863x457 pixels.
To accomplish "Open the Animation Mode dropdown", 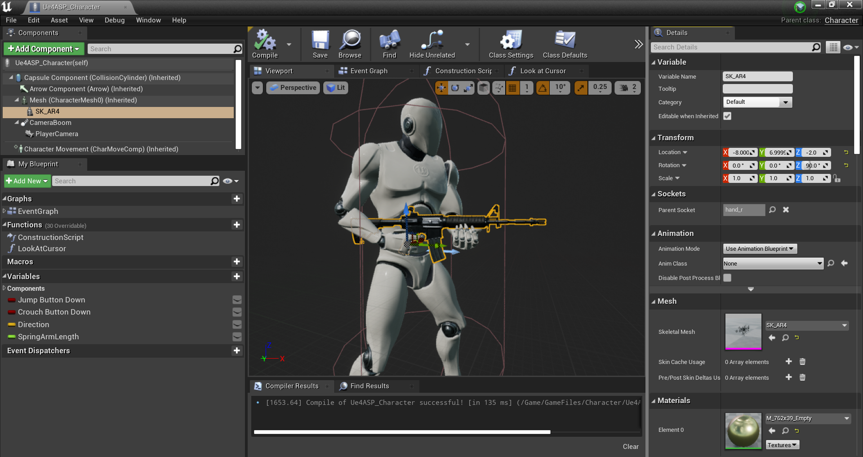I will pos(759,248).
